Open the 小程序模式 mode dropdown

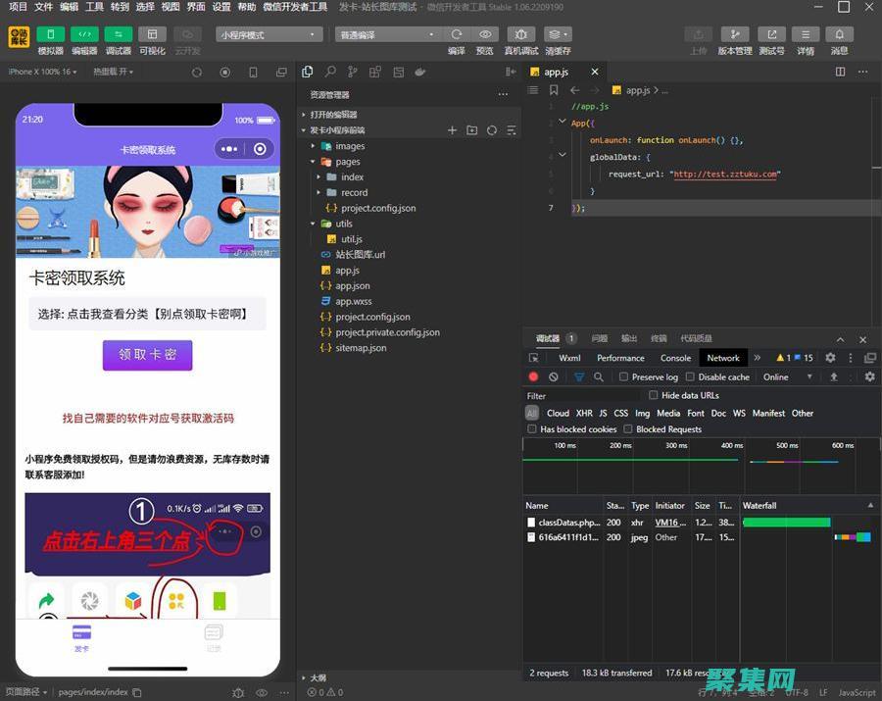(269, 34)
